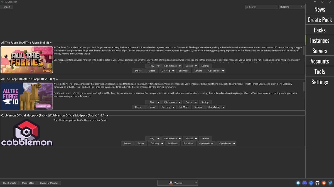Click the Facebook icon
Image resolution: width=334 pixels, height=187 pixels.
pyautogui.click(x=311, y=183)
